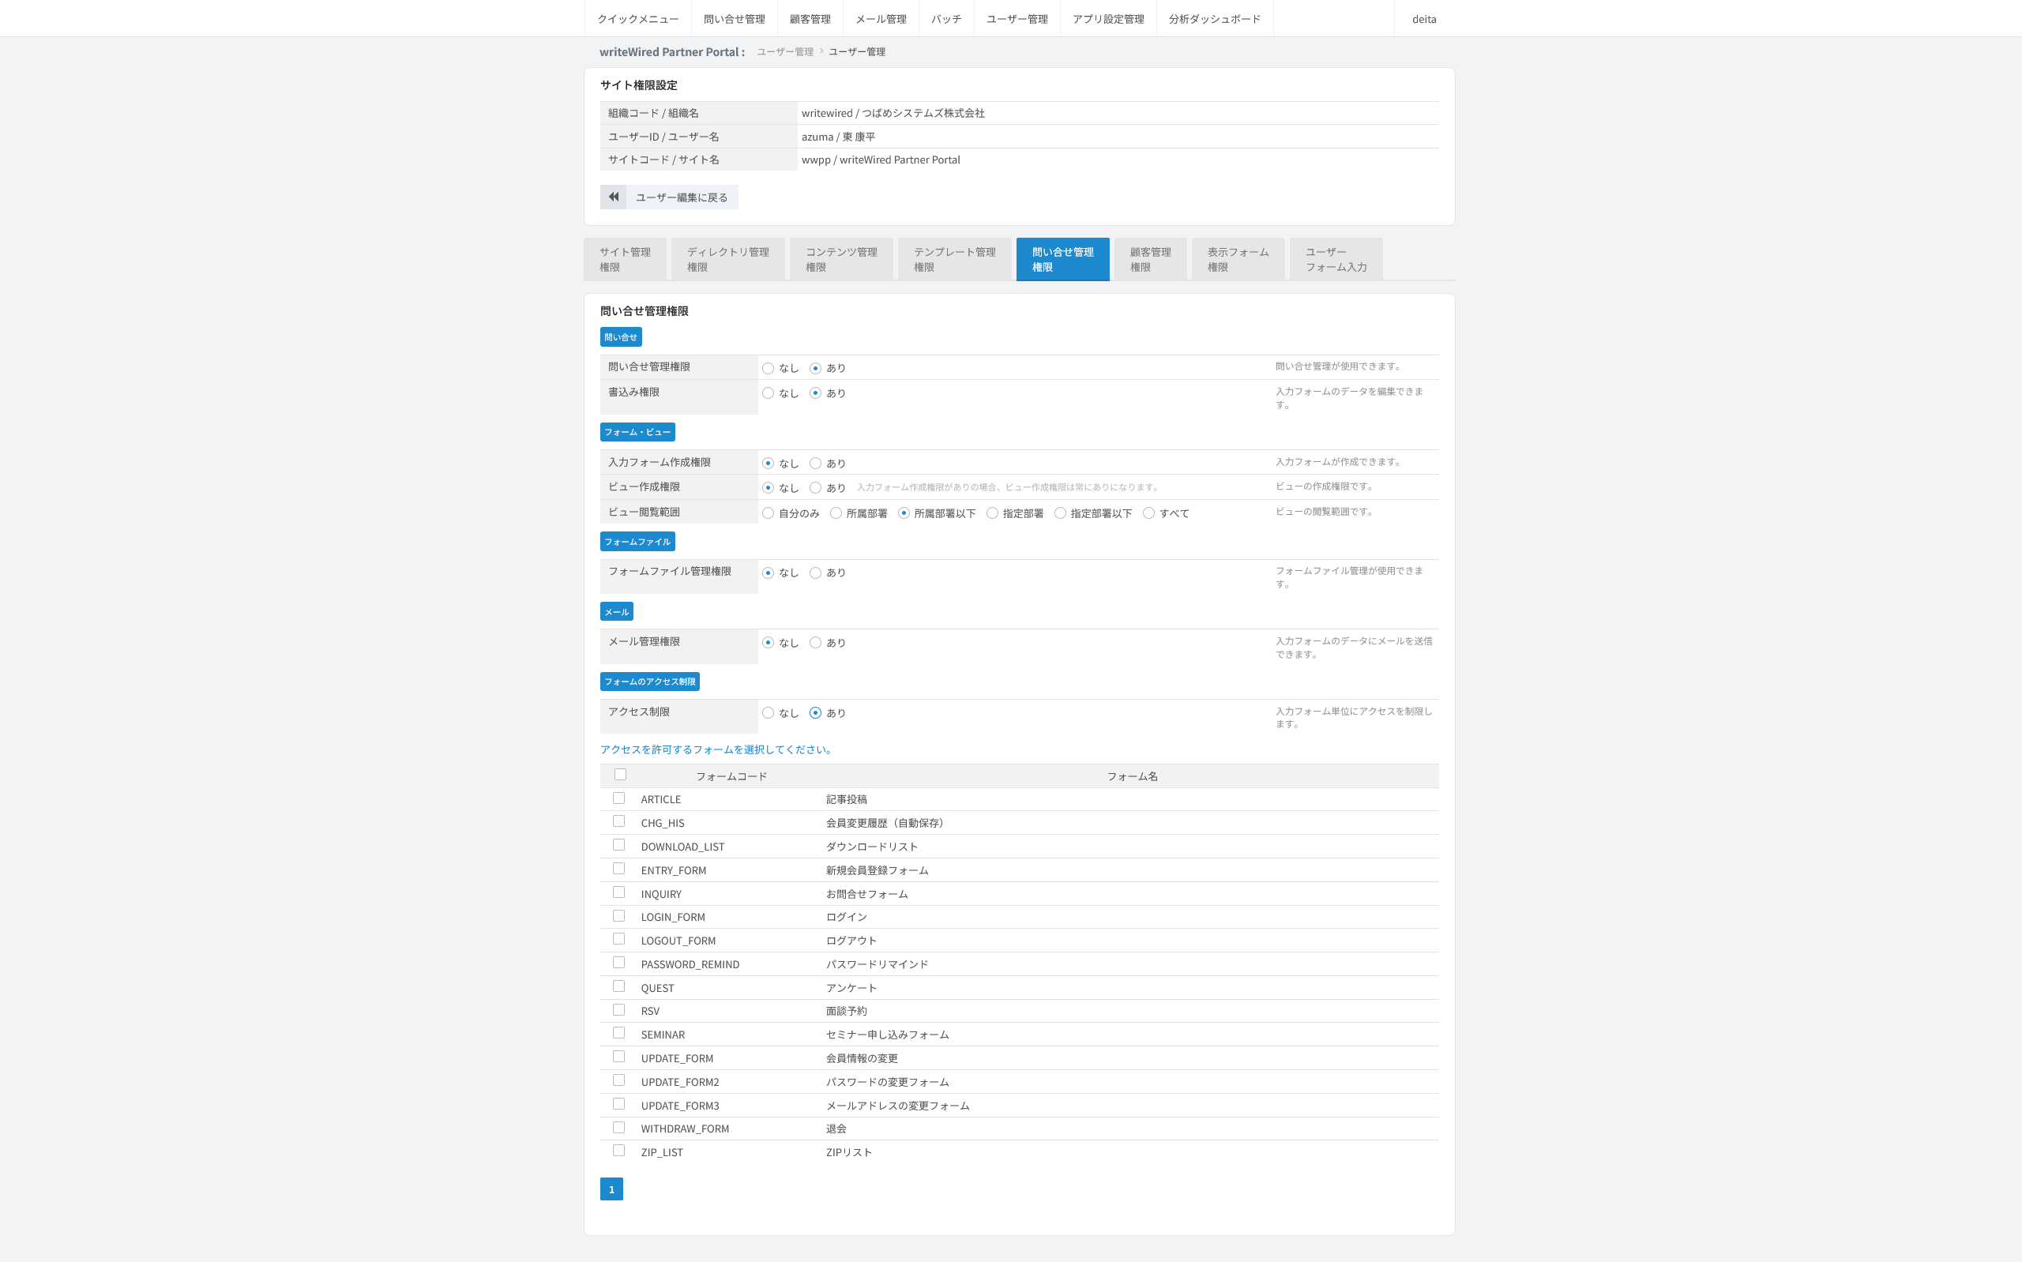Open the ユーザー管理 top menu
The width and height of the screenshot is (2022, 1262).
point(1017,18)
